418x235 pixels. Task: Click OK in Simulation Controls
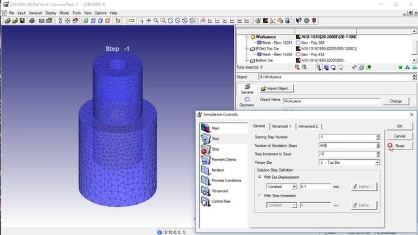[x=400, y=126]
